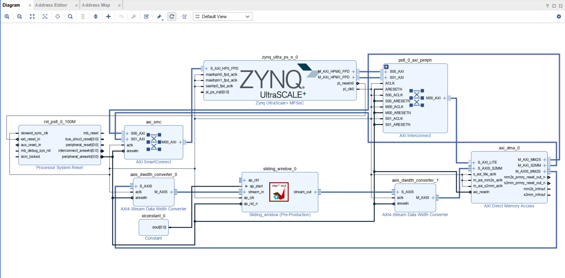The width and height of the screenshot is (565, 278).
Task: Click the Validate Design checkmark icon
Action: click(x=146, y=17)
